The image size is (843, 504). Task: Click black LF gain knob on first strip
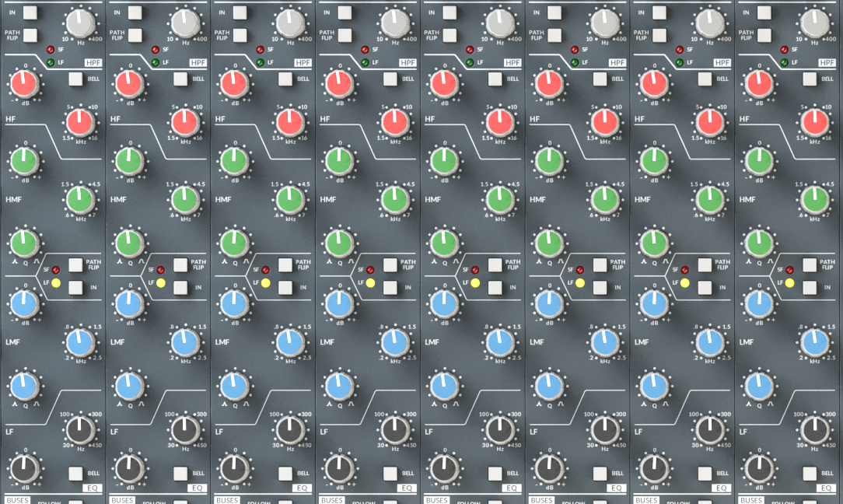coord(23,468)
